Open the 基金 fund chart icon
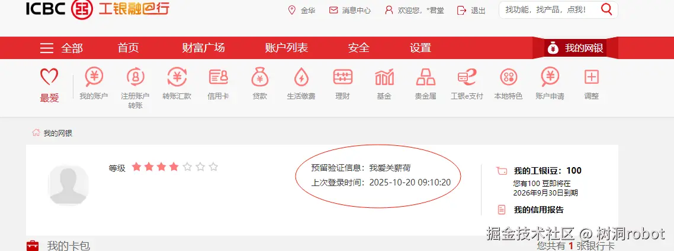This screenshot has width=674, height=251. [384, 77]
